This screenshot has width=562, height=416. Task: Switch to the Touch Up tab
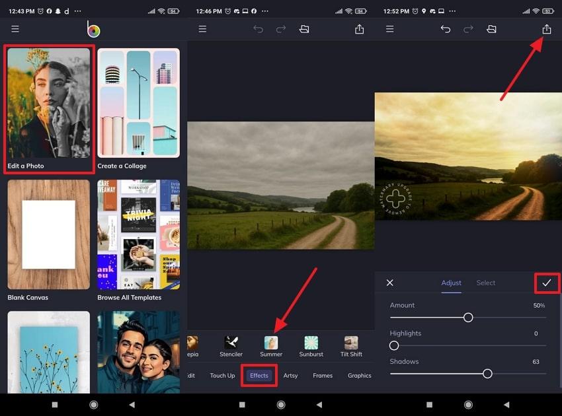(222, 376)
